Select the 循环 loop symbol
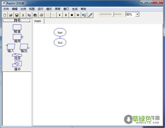 click(x=17, y=64)
